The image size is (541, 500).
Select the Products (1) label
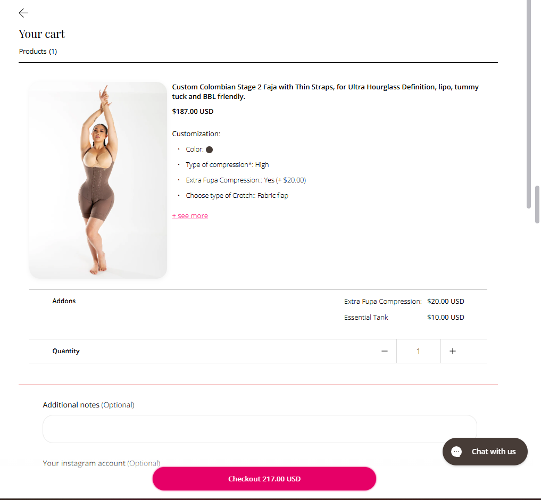[x=38, y=52]
